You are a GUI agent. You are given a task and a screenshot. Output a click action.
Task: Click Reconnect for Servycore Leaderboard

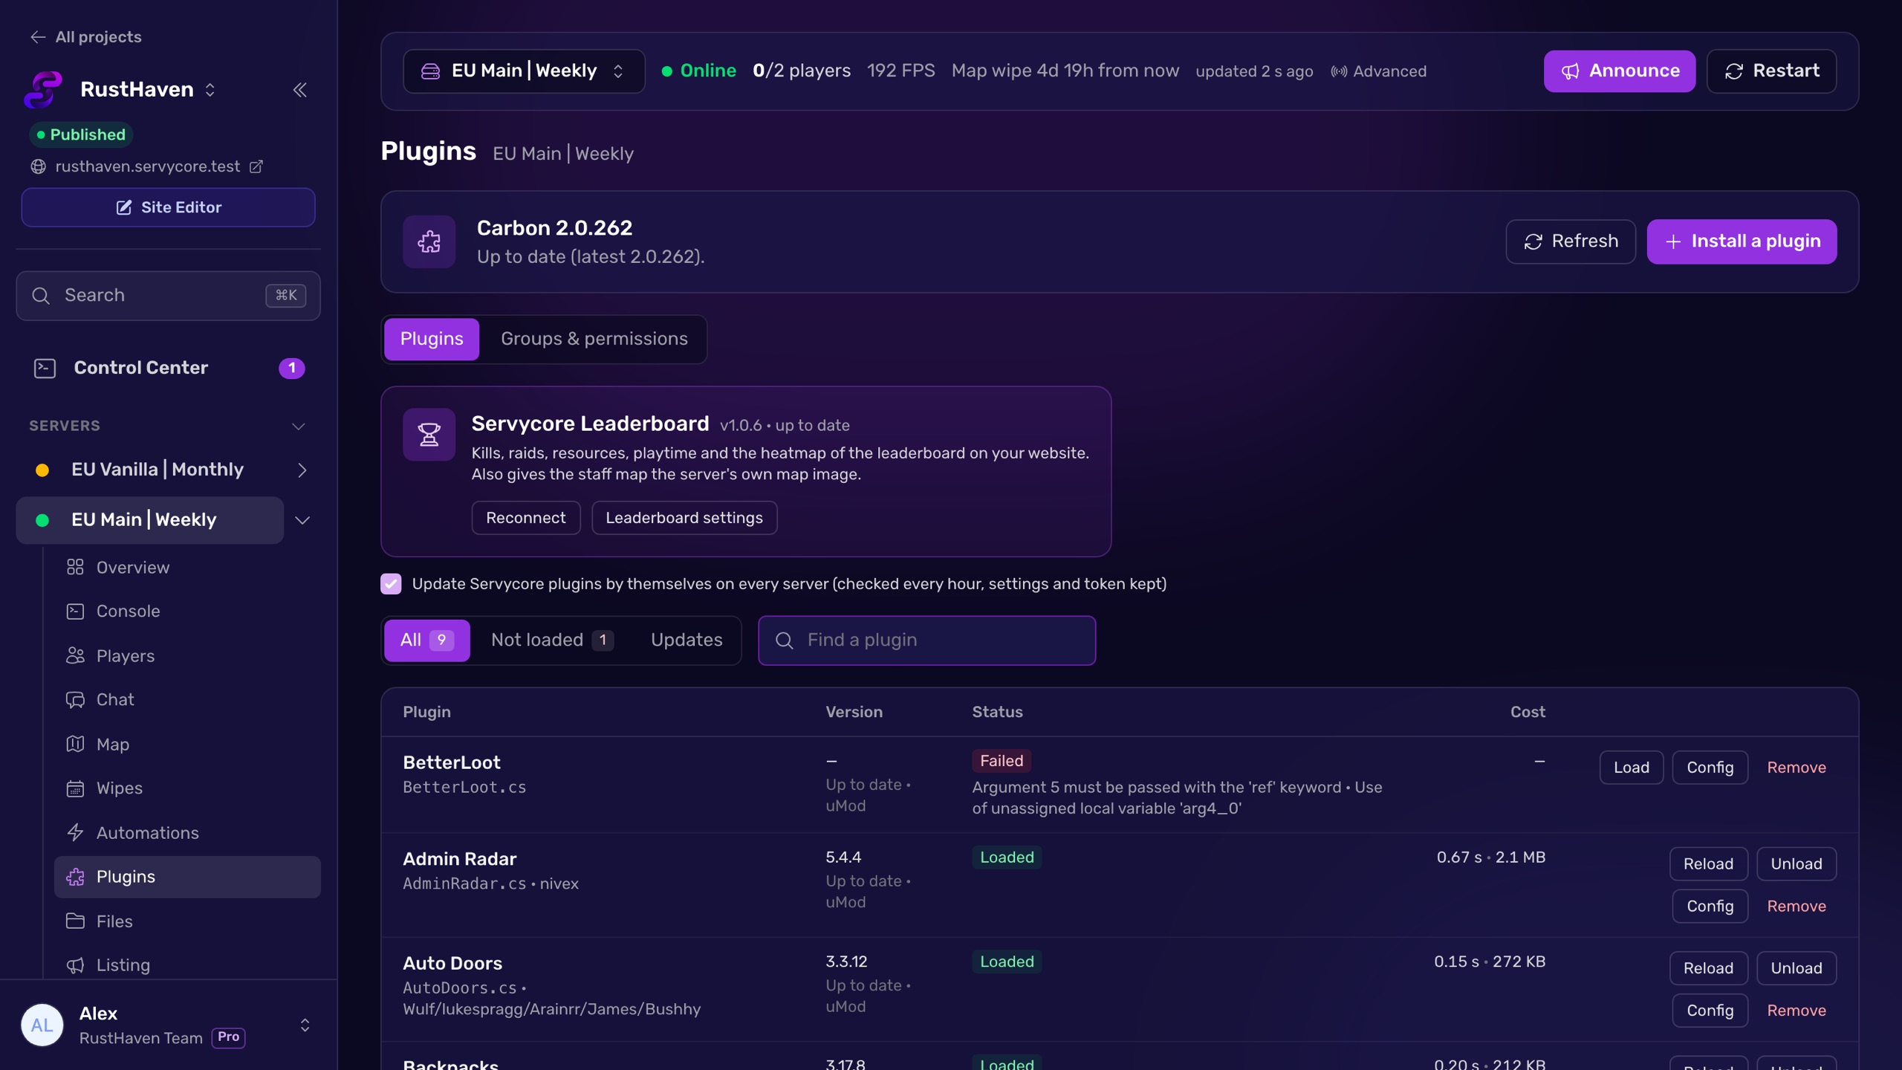(x=525, y=517)
